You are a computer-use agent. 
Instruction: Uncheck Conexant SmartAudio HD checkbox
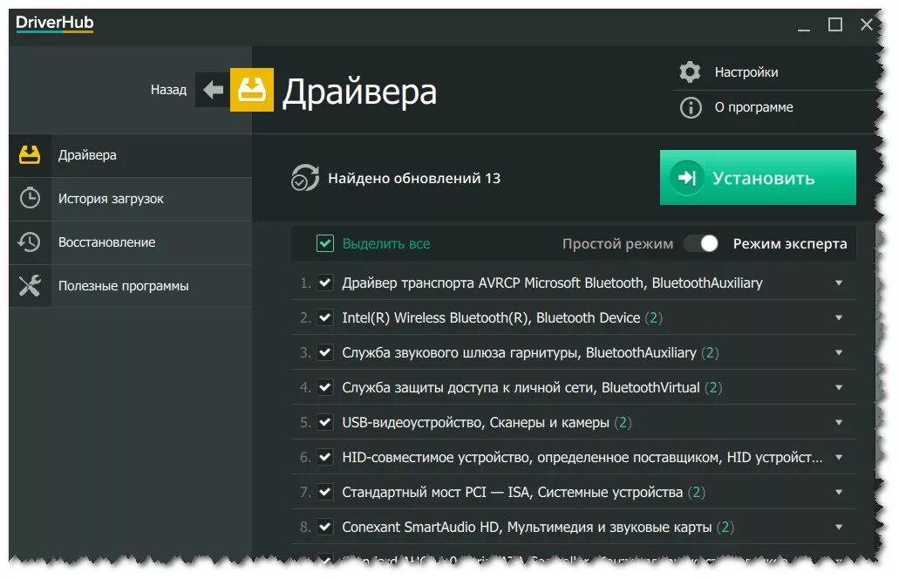pyautogui.click(x=325, y=527)
